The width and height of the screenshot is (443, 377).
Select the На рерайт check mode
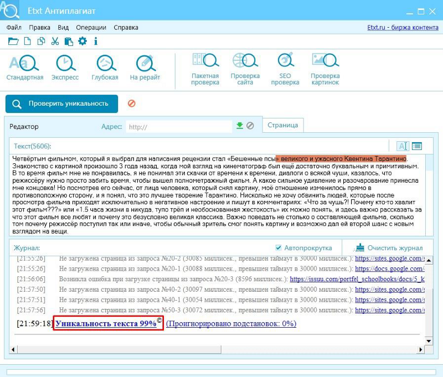[145, 68]
